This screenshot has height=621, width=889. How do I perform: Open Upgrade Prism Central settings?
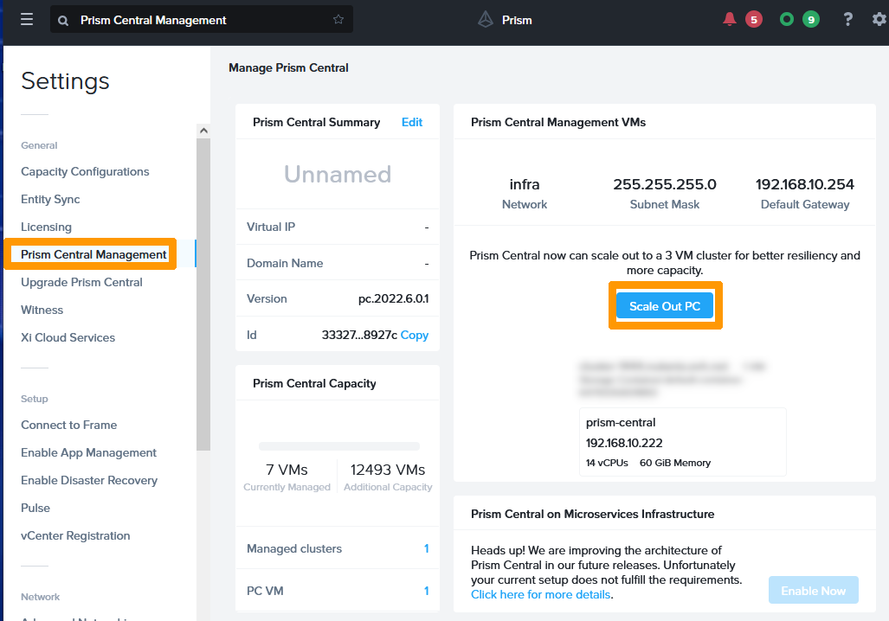[81, 282]
